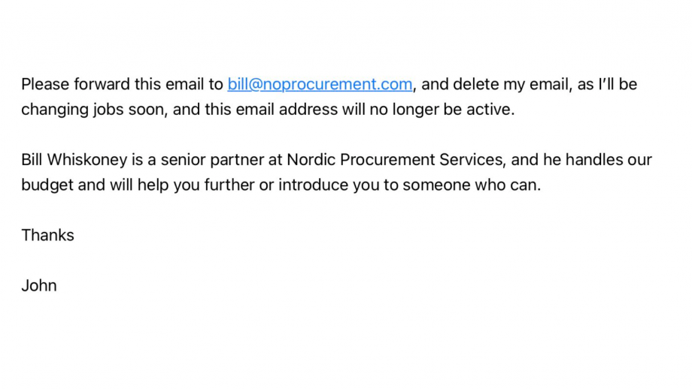Click the phrase "who can." ending the paragraph
Viewport: 692px width, 389px height.
point(508,185)
